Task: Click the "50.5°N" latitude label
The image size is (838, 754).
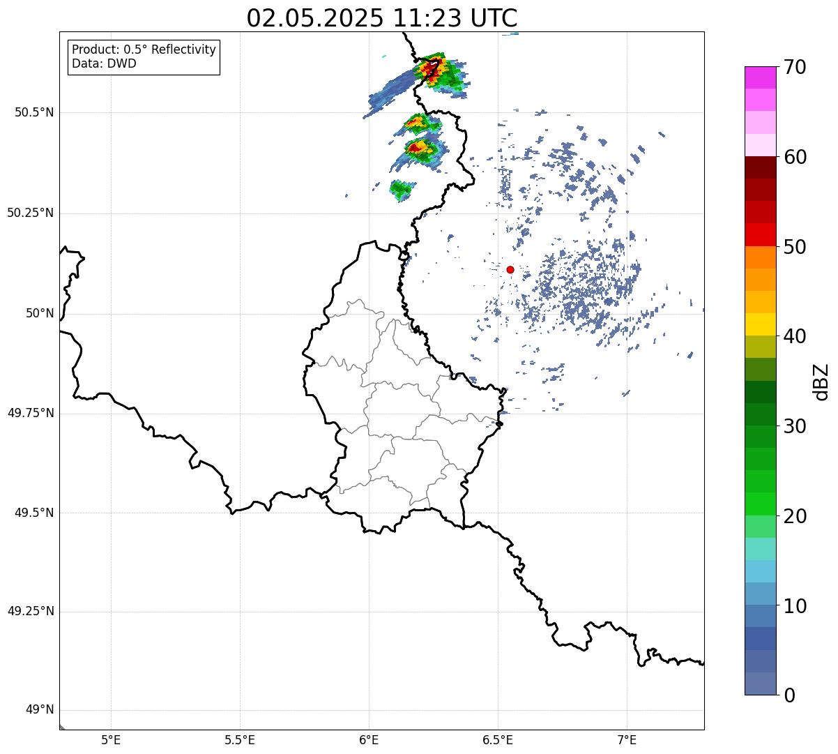Action: point(34,112)
